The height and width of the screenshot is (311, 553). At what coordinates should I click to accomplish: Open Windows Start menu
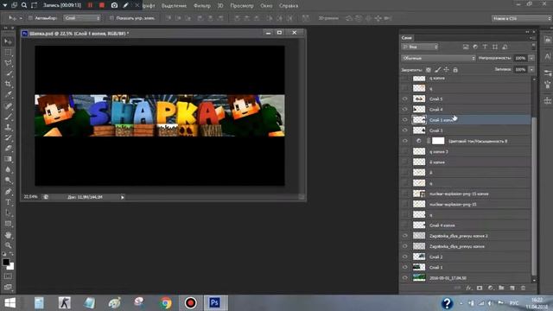(10, 303)
